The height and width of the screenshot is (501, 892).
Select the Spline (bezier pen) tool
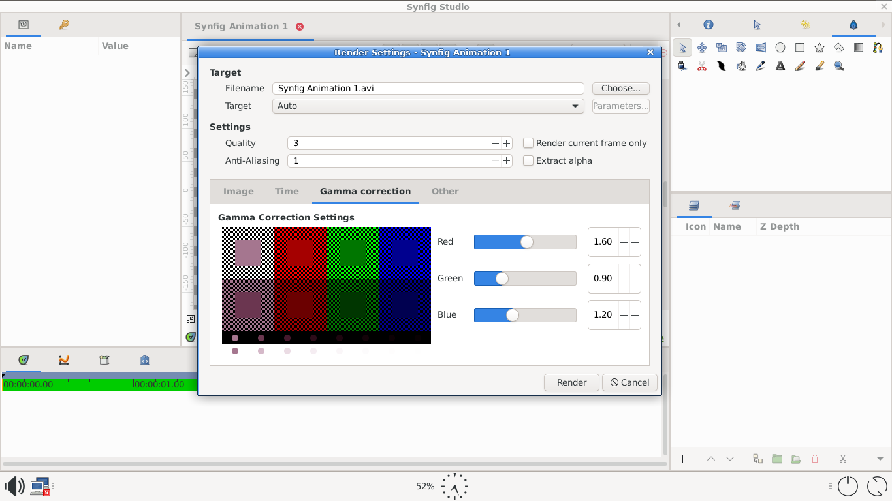(x=878, y=48)
